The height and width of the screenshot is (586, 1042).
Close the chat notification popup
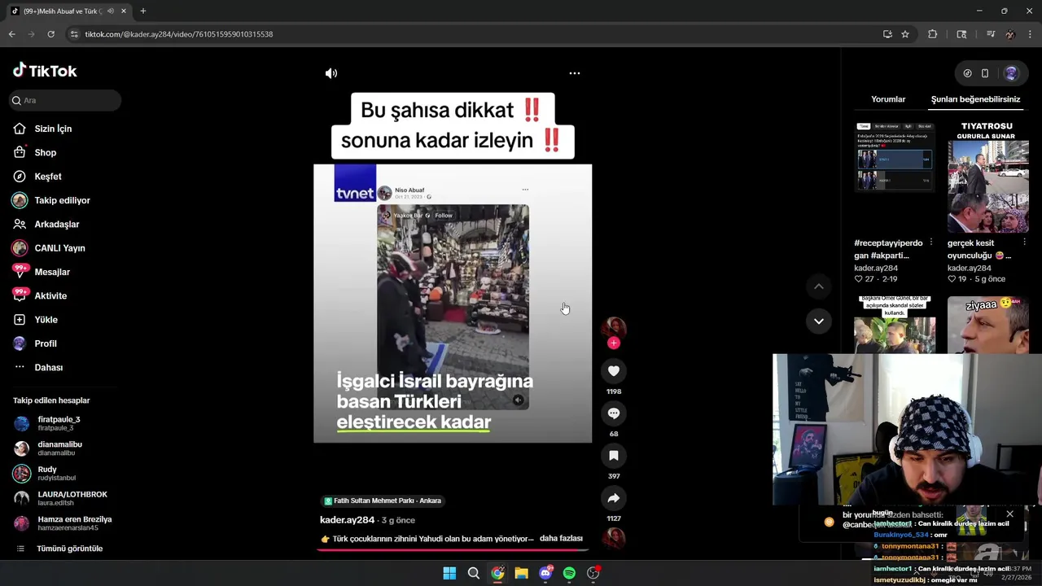pyautogui.click(x=1009, y=514)
